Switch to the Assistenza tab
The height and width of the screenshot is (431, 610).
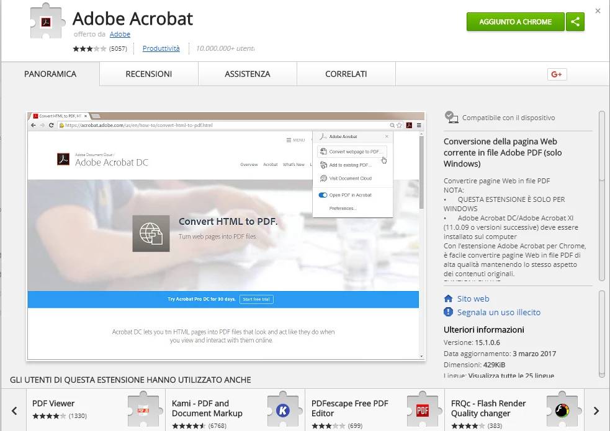point(248,74)
